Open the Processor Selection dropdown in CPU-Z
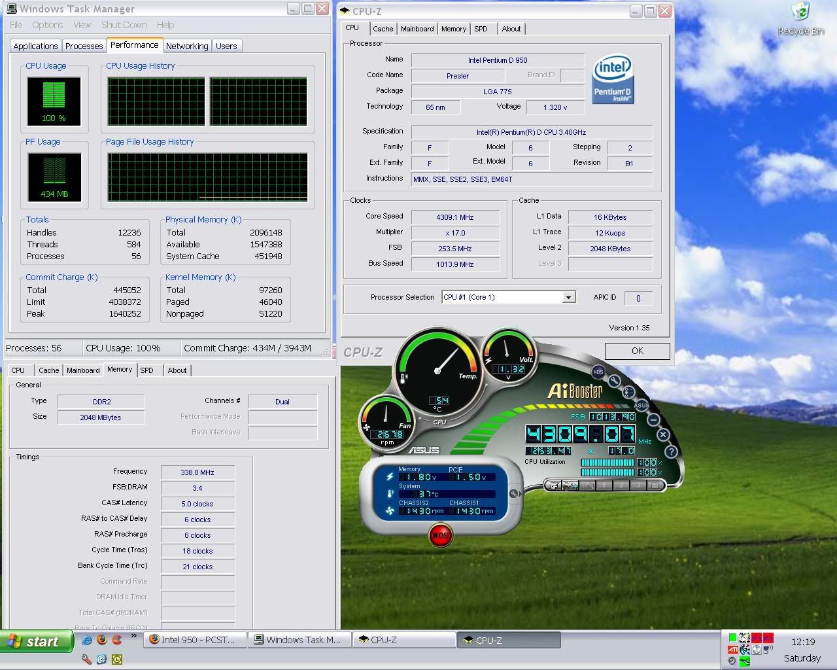The image size is (837, 670). pos(568,297)
